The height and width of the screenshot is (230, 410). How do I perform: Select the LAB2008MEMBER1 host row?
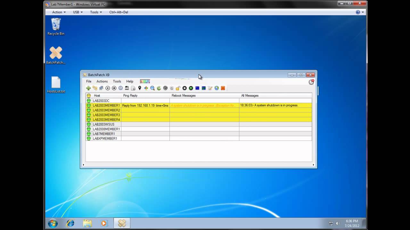point(199,129)
